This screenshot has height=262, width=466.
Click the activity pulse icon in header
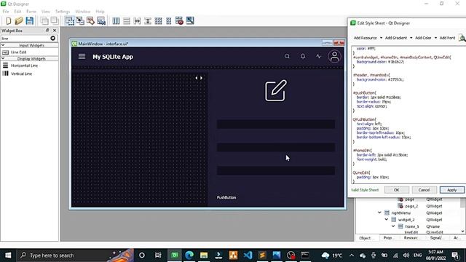click(319, 56)
